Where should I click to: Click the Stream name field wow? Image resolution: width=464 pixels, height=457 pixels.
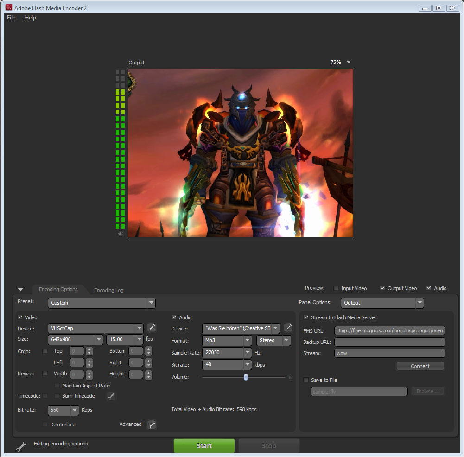coord(390,353)
